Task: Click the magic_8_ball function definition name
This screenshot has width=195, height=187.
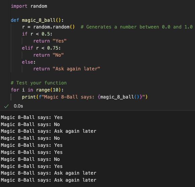Action: pos(39,20)
